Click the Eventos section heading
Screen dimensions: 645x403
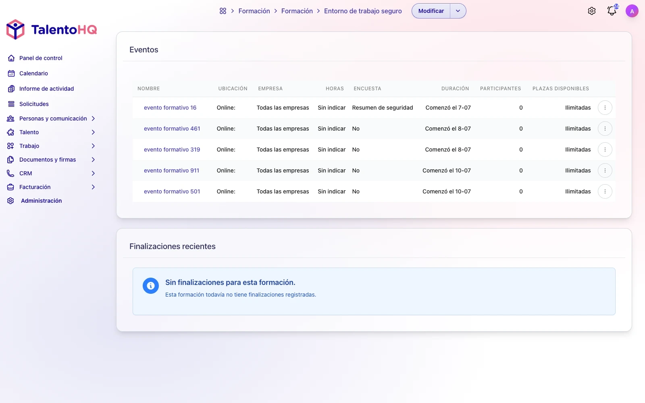[144, 50]
